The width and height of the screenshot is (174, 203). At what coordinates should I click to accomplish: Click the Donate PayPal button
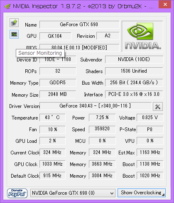coord(17,193)
